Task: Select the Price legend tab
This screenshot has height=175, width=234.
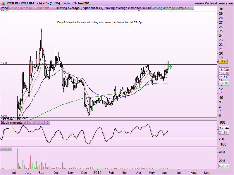Action: (x=4, y=8)
